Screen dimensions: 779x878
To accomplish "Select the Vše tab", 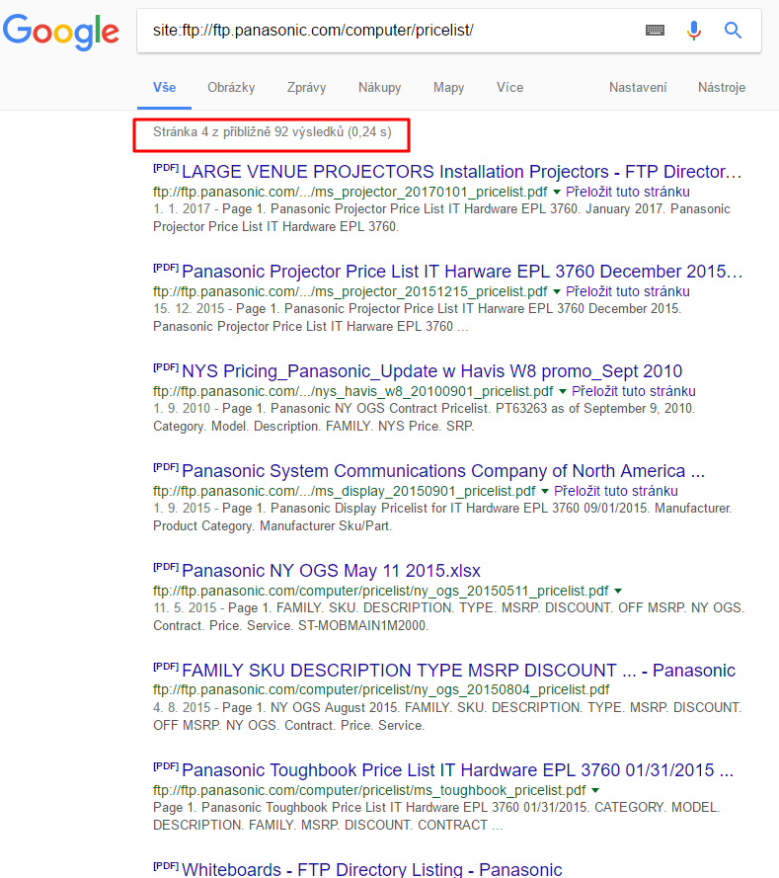I will click(165, 87).
